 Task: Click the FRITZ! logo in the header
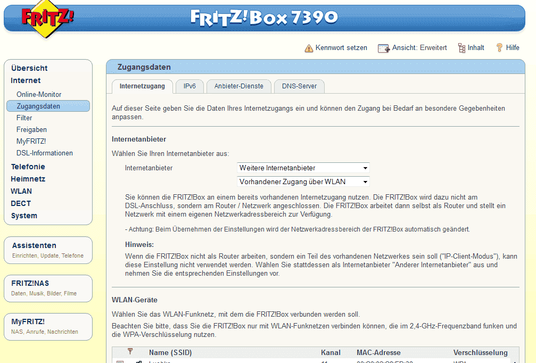click(x=47, y=18)
